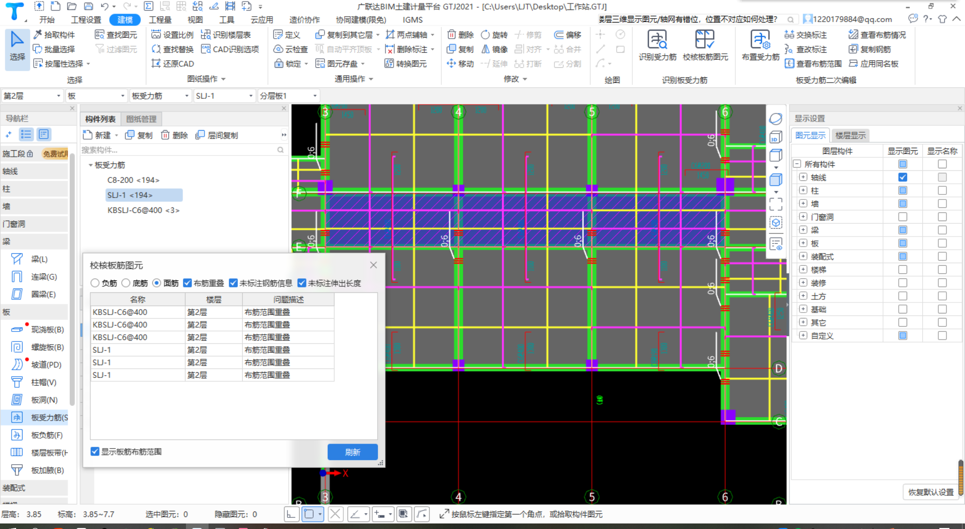Viewport: 965px width, 529px height.
Task: Open the SLJ-1 component dropdown
Action: click(225, 95)
